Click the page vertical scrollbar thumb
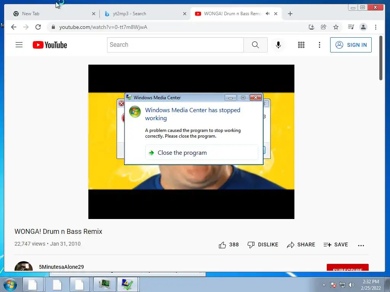Screen dimensions: 390x292 pos(381,58)
